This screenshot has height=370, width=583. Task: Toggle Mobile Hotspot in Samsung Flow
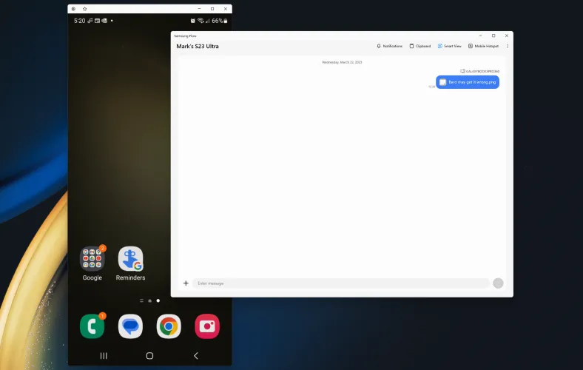[x=483, y=46]
